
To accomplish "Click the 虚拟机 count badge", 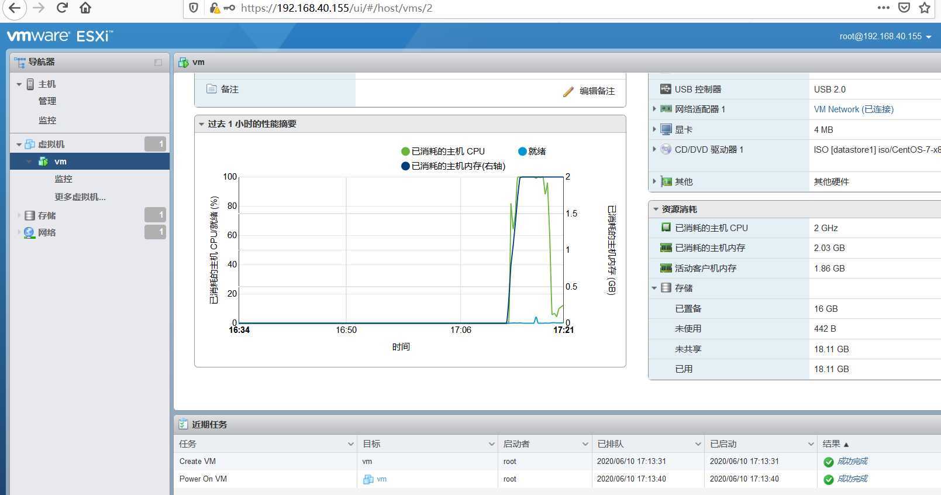I will click(155, 144).
